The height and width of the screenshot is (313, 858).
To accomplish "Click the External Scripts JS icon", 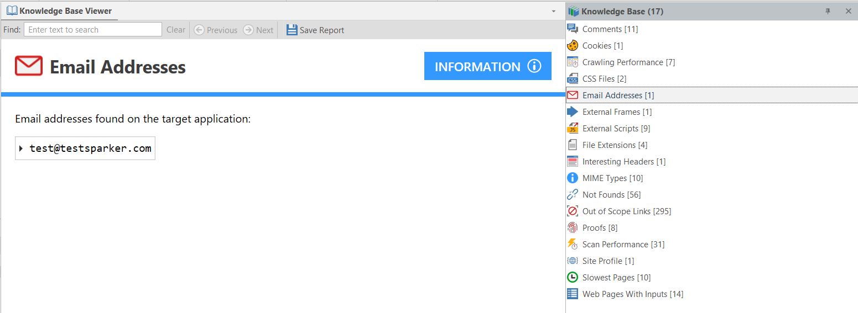I will pyautogui.click(x=573, y=129).
